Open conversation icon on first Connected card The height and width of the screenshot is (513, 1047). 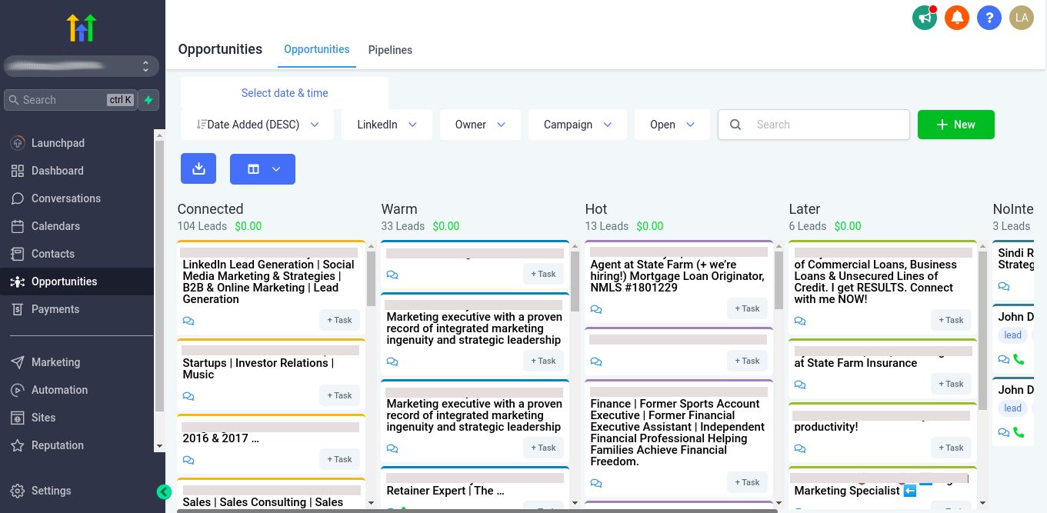[188, 321]
